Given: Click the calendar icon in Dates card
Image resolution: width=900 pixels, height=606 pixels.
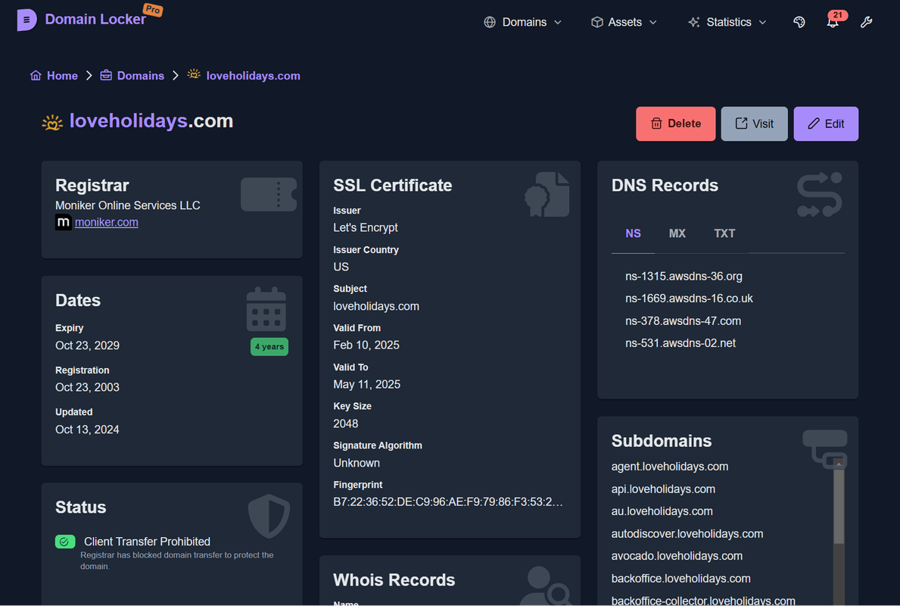Looking at the screenshot, I should 266,309.
